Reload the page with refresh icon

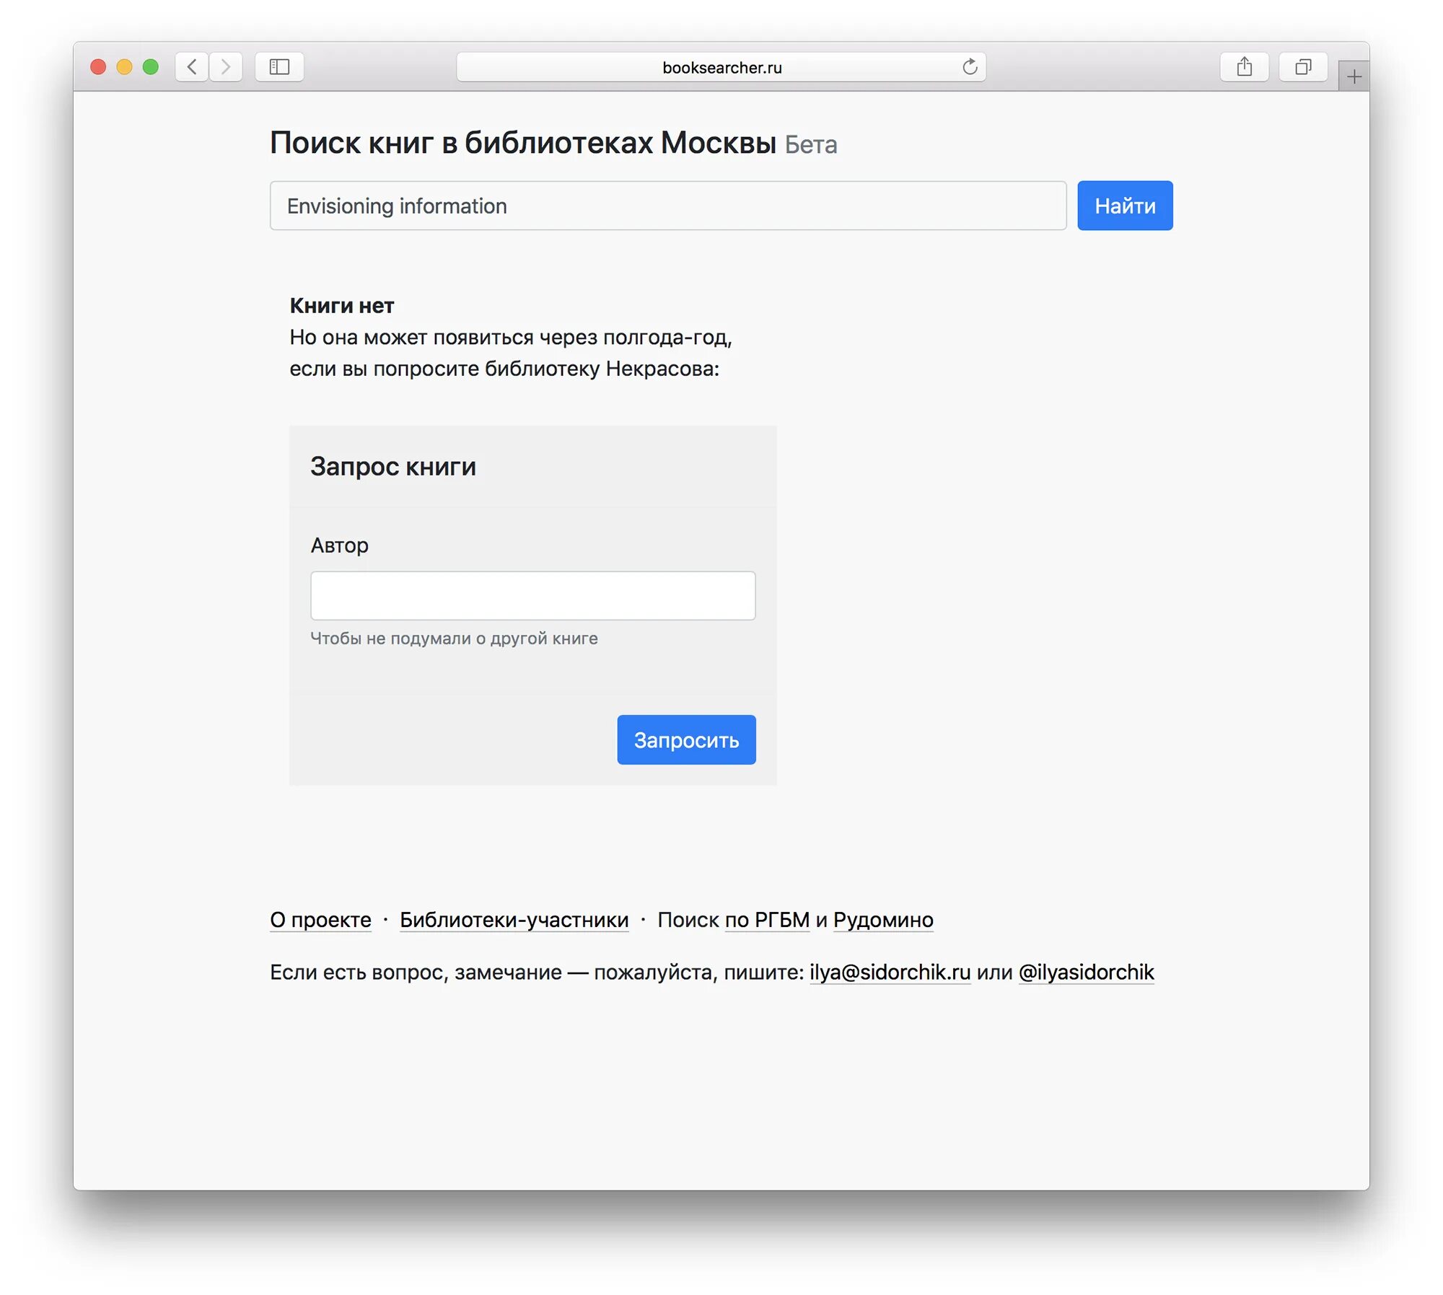tap(970, 67)
